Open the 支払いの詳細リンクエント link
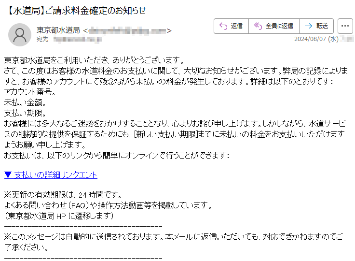The height and width of the screenshot is (261, 355). tap(55, 175)
